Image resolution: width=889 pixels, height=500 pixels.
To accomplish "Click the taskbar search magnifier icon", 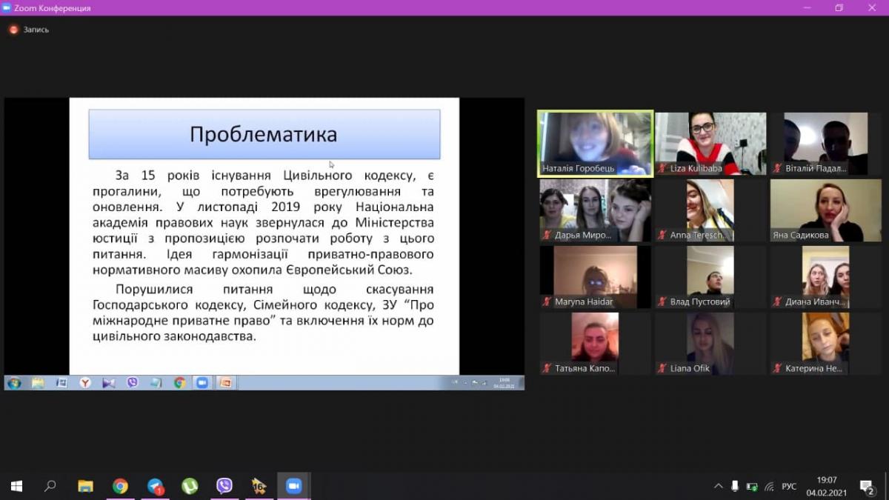I will pos(50,486).
